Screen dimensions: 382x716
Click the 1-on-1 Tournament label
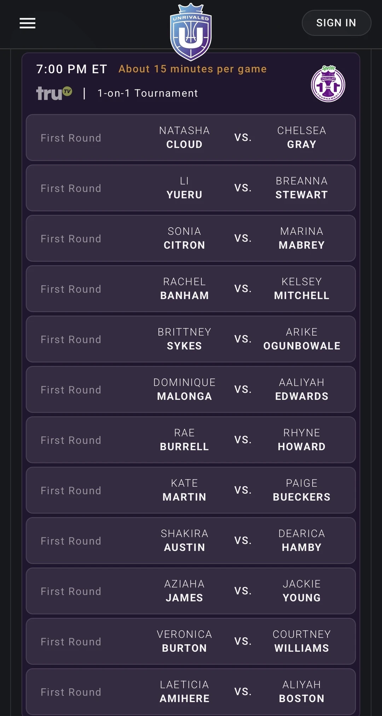147,93
